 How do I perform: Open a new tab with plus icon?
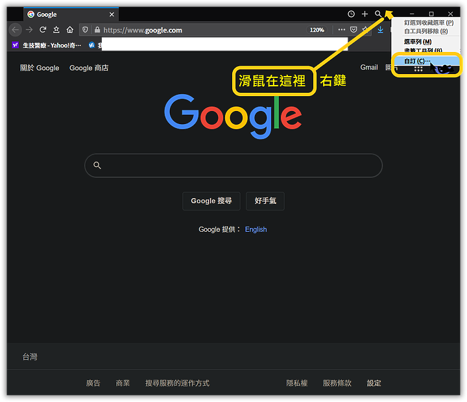365,14
